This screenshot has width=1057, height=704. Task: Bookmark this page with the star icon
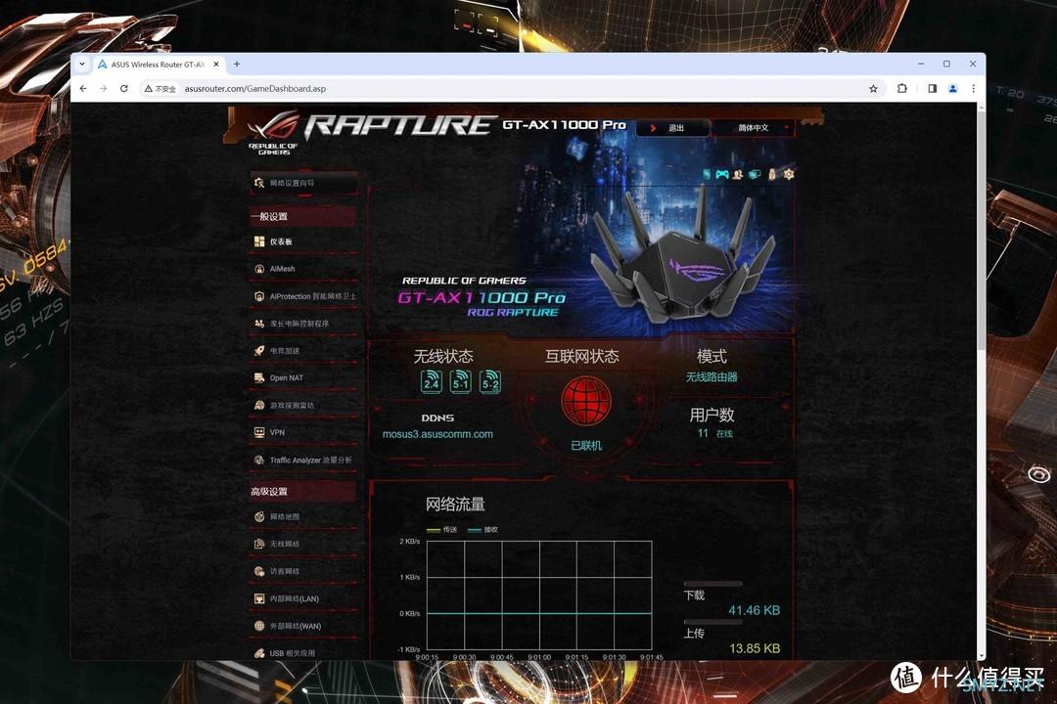874,88
